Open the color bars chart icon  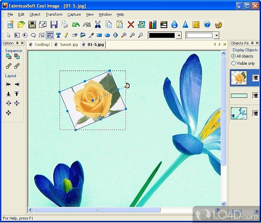(x=153, y=25)
